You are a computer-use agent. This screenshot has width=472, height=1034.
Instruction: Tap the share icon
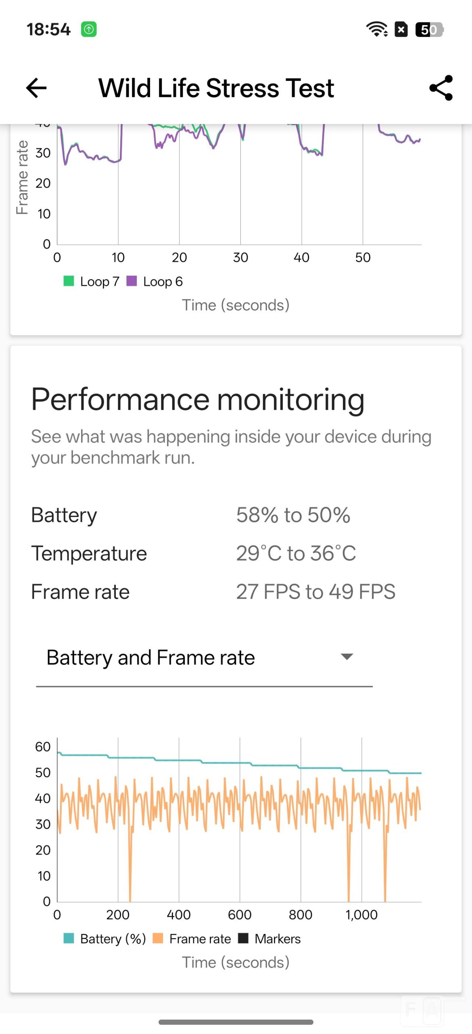point(441,88)
